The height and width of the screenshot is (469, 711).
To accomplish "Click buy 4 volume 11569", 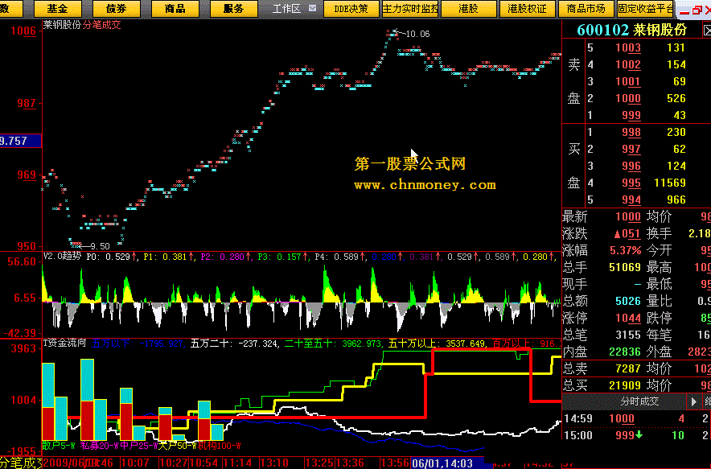I will [x=670, y=183].
